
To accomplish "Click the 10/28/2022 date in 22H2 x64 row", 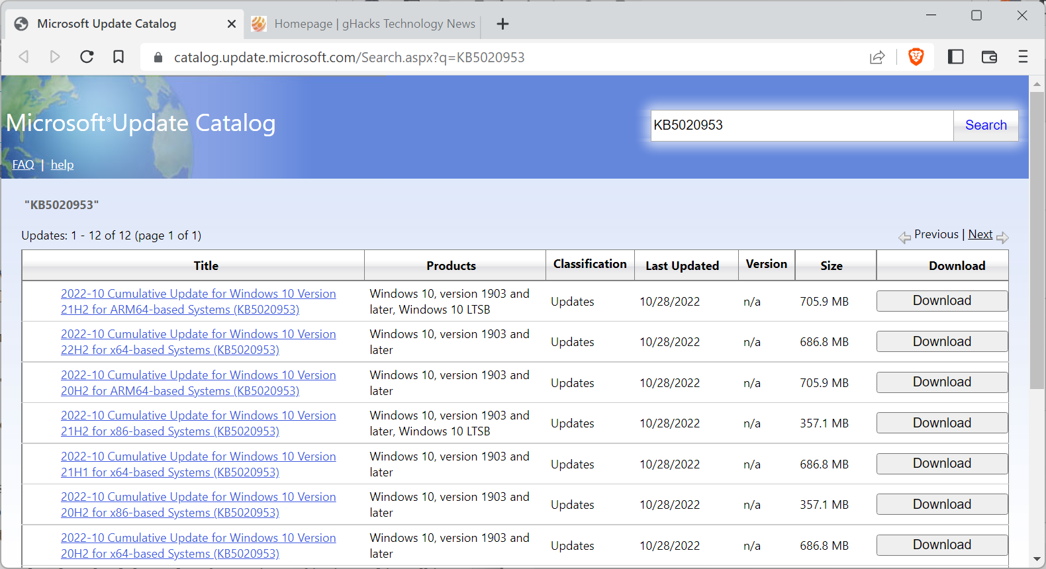I will (669, 342).
